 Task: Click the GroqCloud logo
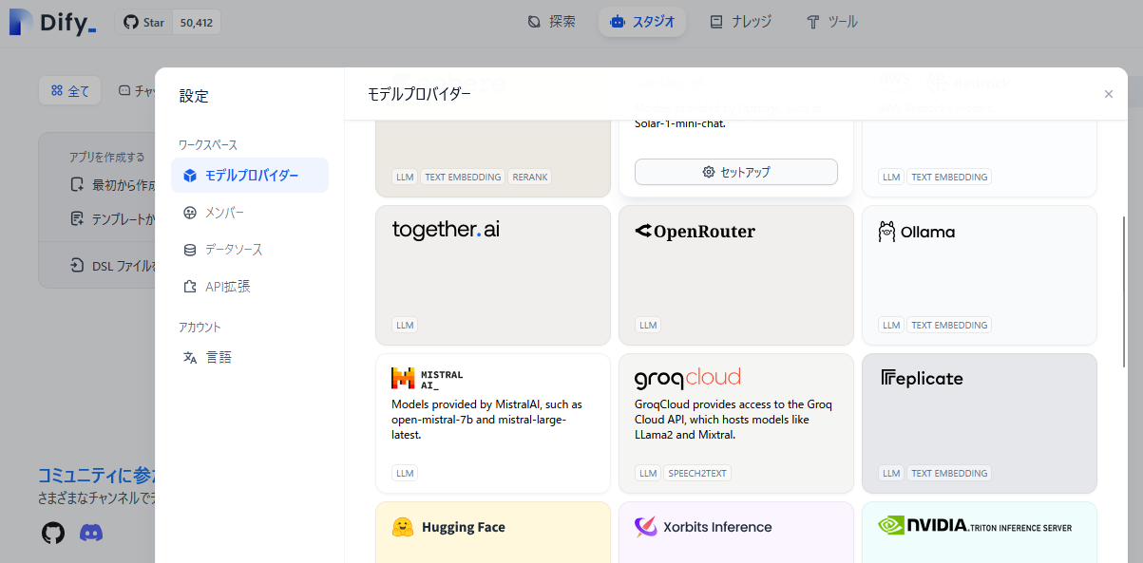(x=688, y=379)
